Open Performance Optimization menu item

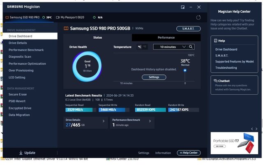pos(27,64)
